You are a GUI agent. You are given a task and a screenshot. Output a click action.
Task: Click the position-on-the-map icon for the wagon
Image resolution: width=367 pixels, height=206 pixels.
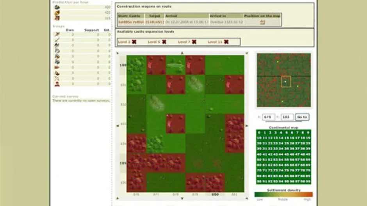click(262, 22)
